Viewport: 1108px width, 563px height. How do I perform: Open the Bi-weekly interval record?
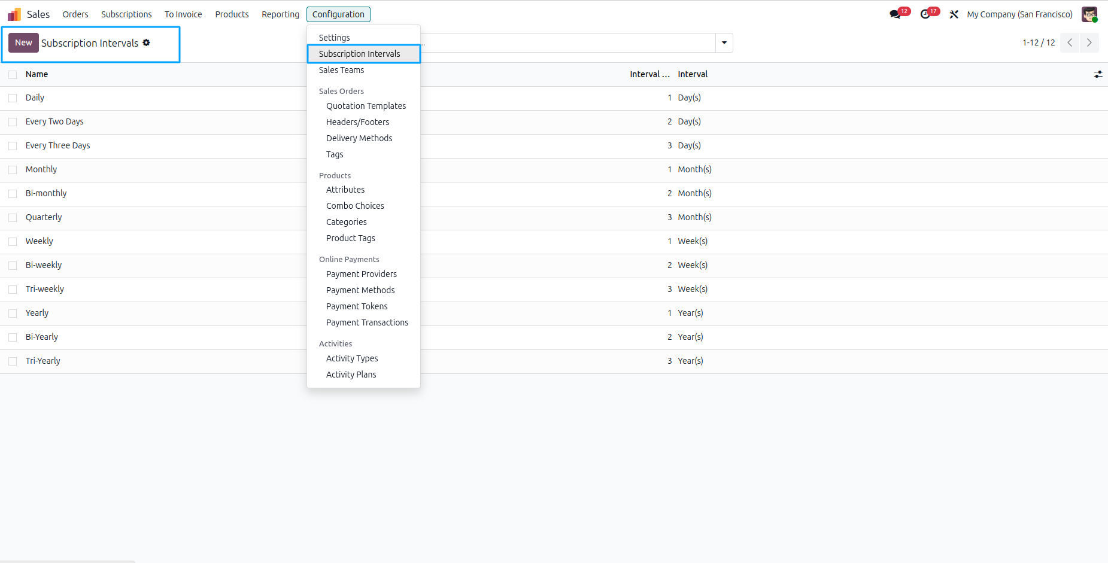click(x=44, y=265)
